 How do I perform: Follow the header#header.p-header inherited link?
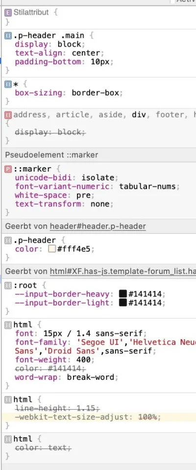coord(98,226)
